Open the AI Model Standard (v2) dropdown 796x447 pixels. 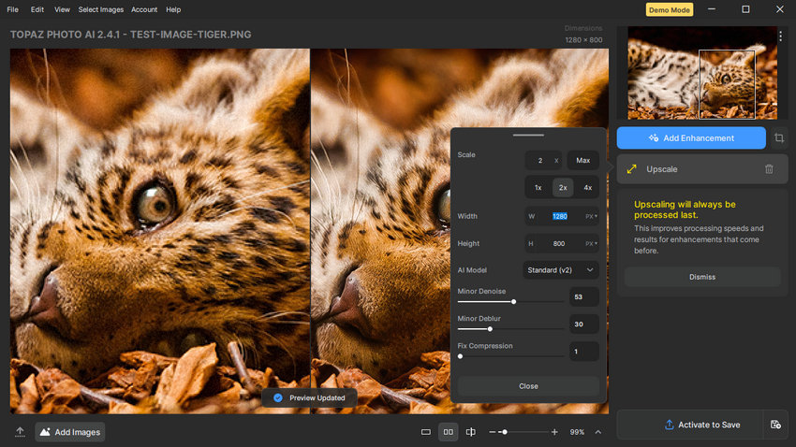pyautogui.click(x=560, y=270)
